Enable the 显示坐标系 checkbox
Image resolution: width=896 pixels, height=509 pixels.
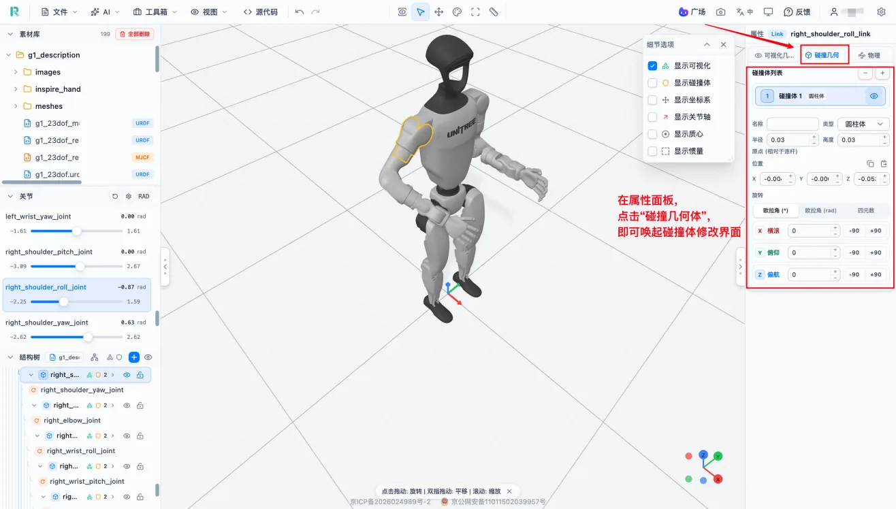[652, 100]
